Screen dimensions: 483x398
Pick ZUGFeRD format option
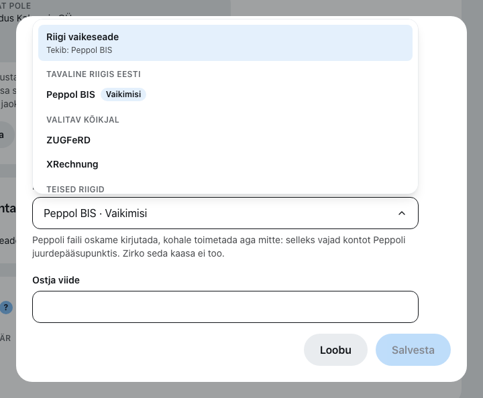coord(225,140)
